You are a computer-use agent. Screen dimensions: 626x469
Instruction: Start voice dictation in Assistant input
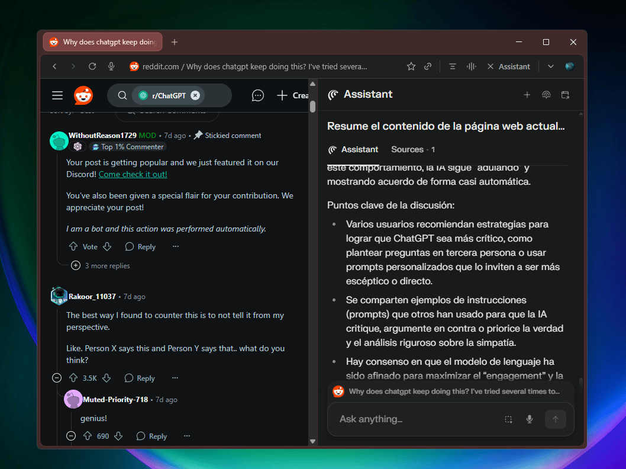(x=530, y=419)
